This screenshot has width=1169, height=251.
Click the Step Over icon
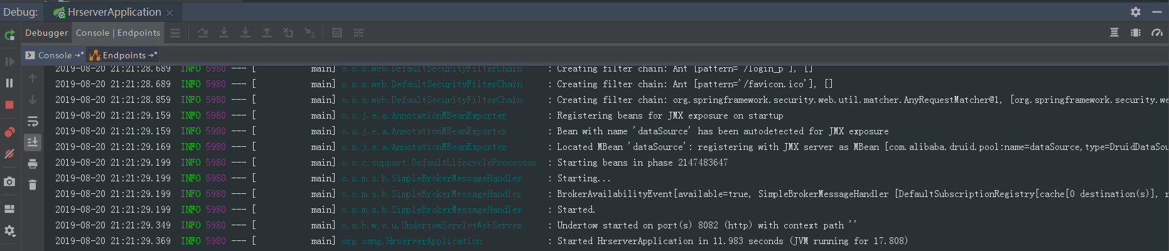(x=203, y=33)
